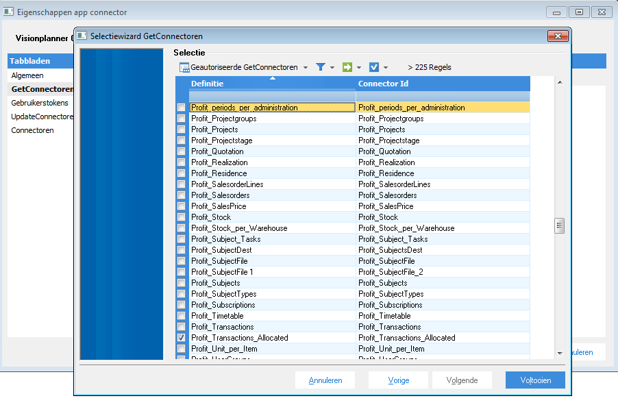Click the green arrow action icon

pos(347,67)
